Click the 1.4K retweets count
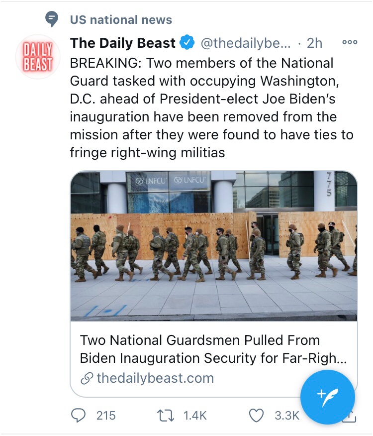This screenshot has width=373, height=436. pos(195,415)
